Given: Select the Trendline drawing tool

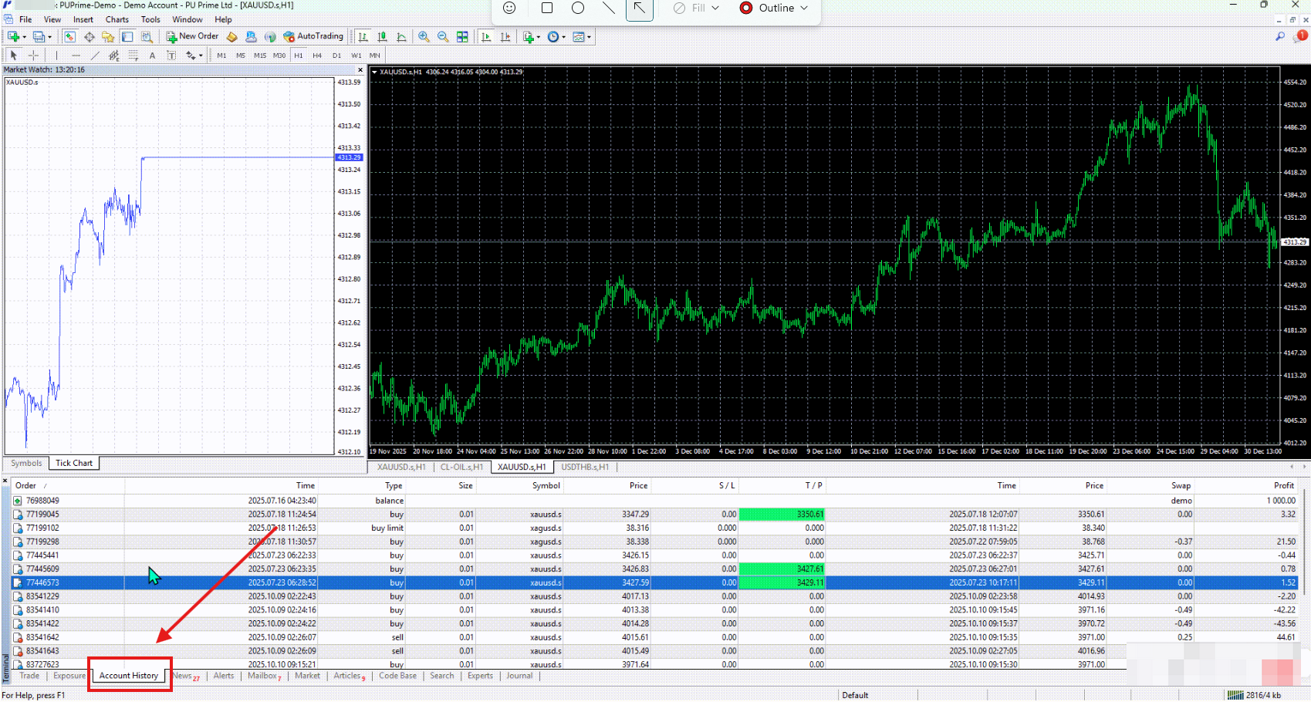Looking at the screenshot, I should (95, 56).
